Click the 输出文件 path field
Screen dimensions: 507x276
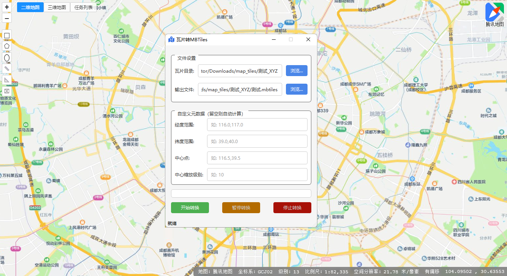(240, 89)
